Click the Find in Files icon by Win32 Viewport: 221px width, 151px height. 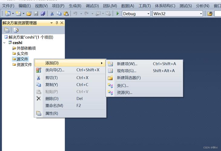210,14
